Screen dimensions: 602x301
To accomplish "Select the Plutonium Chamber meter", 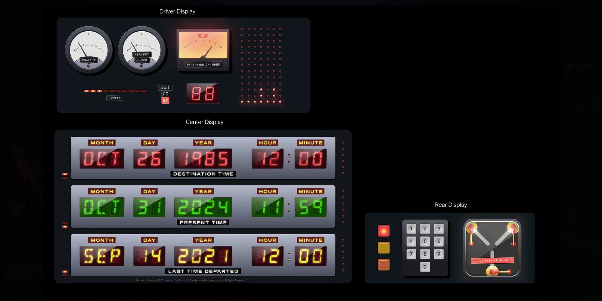I will pyautogui.click(x=203, y=50).
